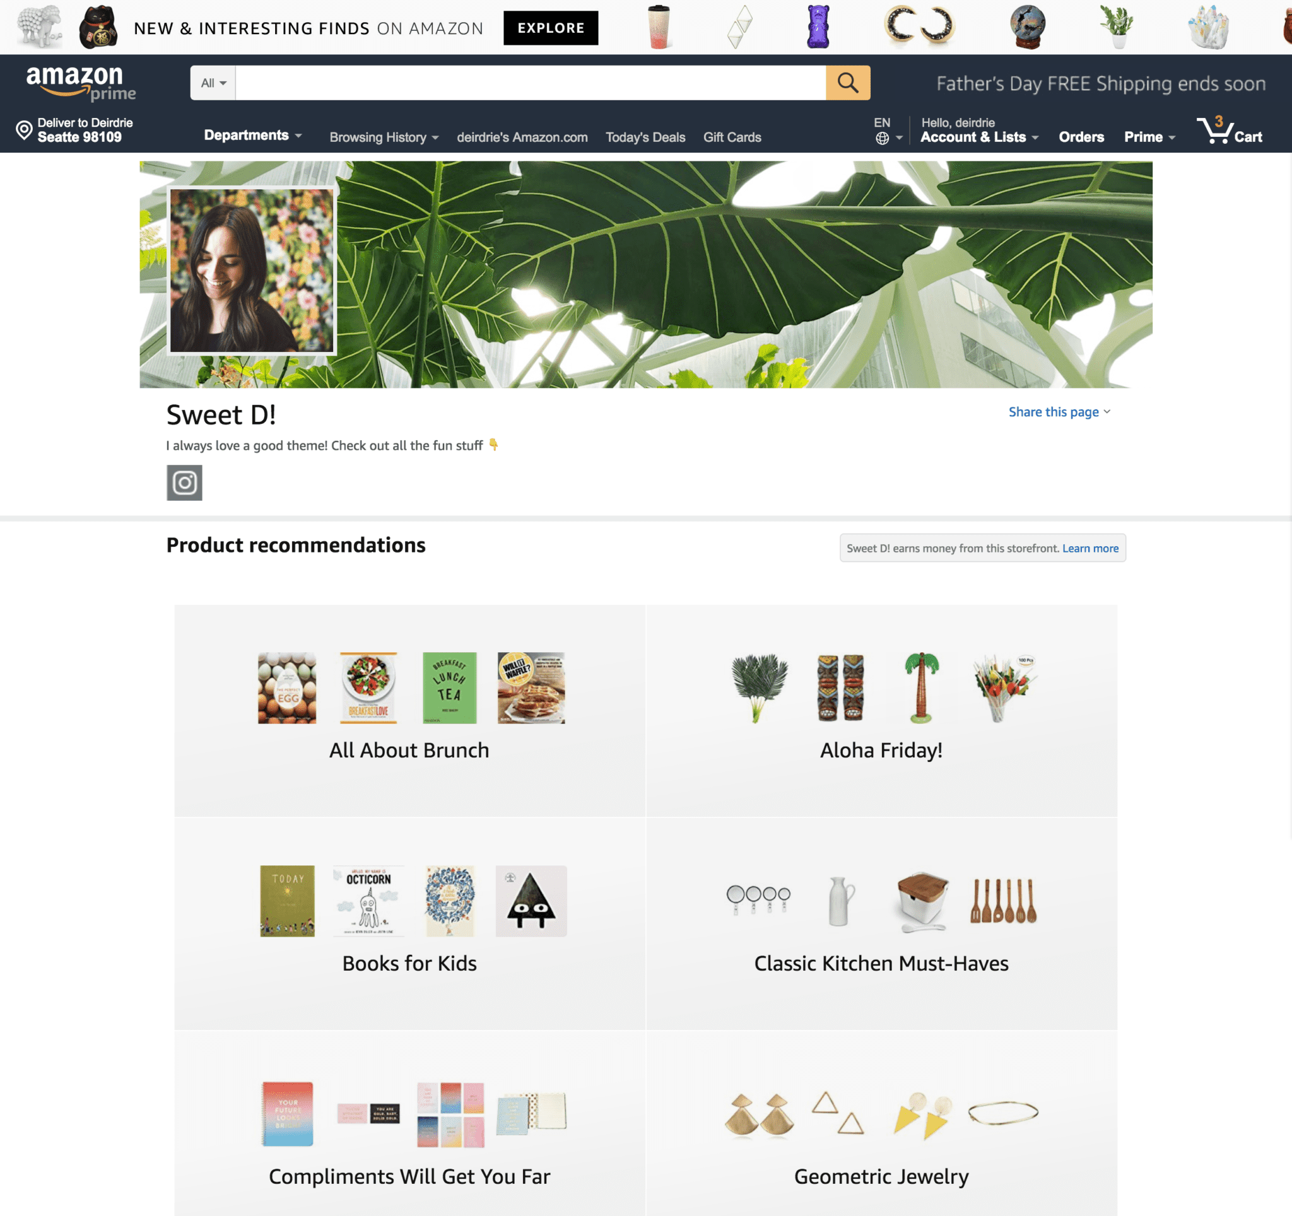Toggle the All search category dropdown
The width and height of the screenshot is (1292, 1216).
coord(213,82)
